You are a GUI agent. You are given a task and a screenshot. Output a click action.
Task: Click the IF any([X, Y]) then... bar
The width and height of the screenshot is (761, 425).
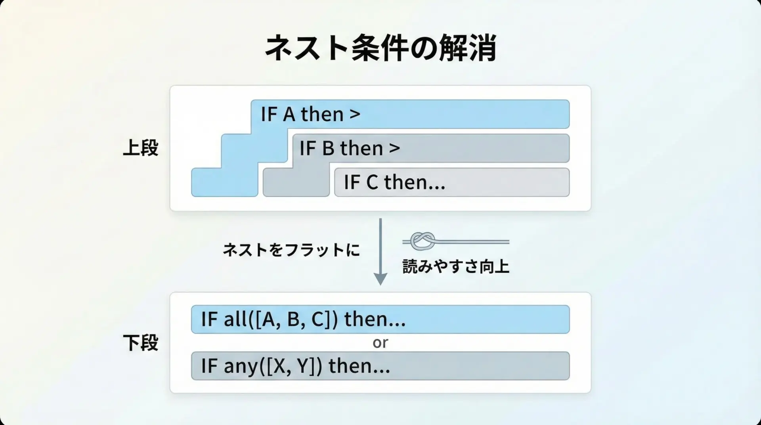pyautogui.click(x=476, y=366)
